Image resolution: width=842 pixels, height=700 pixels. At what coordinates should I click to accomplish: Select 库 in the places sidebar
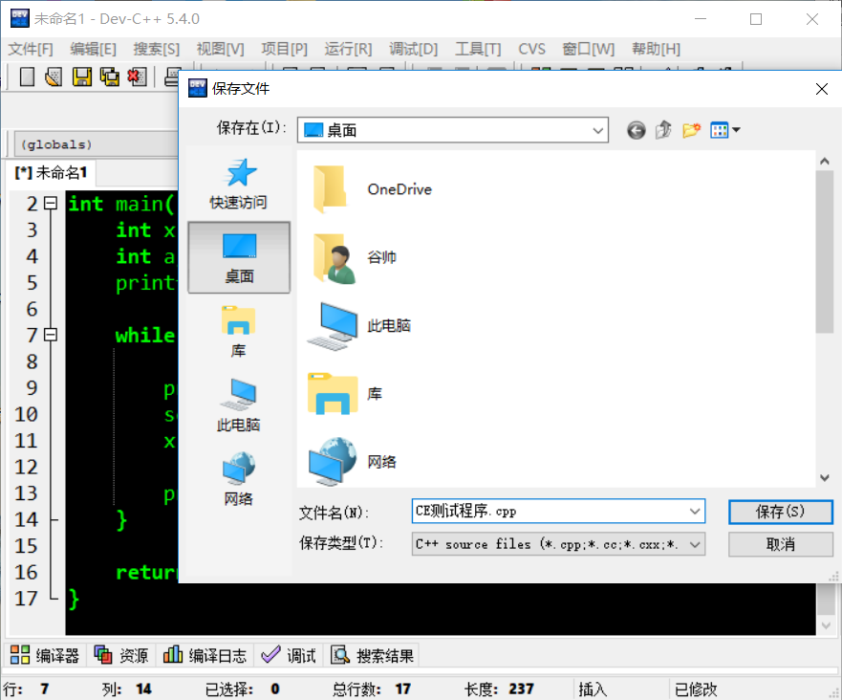point(238,332)
